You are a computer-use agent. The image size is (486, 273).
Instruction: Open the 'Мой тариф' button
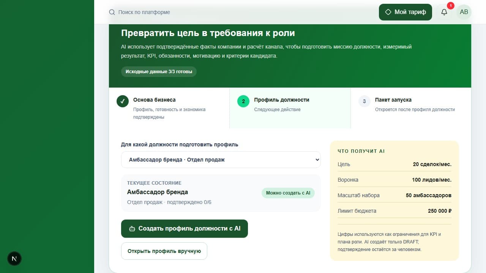point(406,12)
